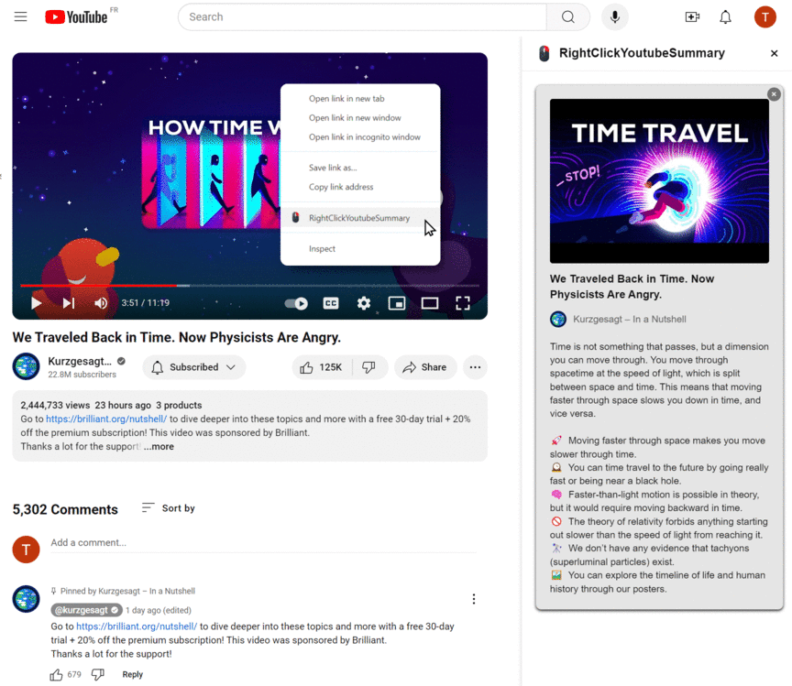792x686 pixels.
Task: Choose Open link in incognito window
Action: pos(360,137)
